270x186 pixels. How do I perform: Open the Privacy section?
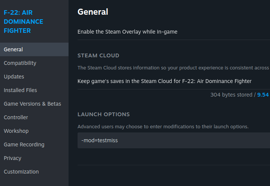34,158
